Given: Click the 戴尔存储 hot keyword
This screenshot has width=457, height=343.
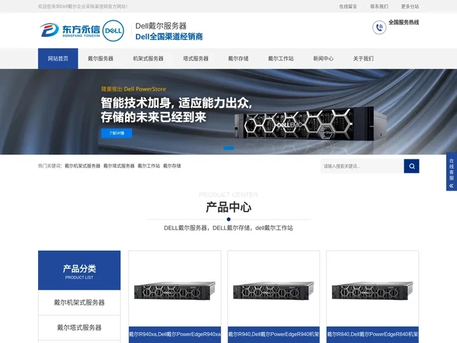Looking at the screenshot, I should coord(172,166).
